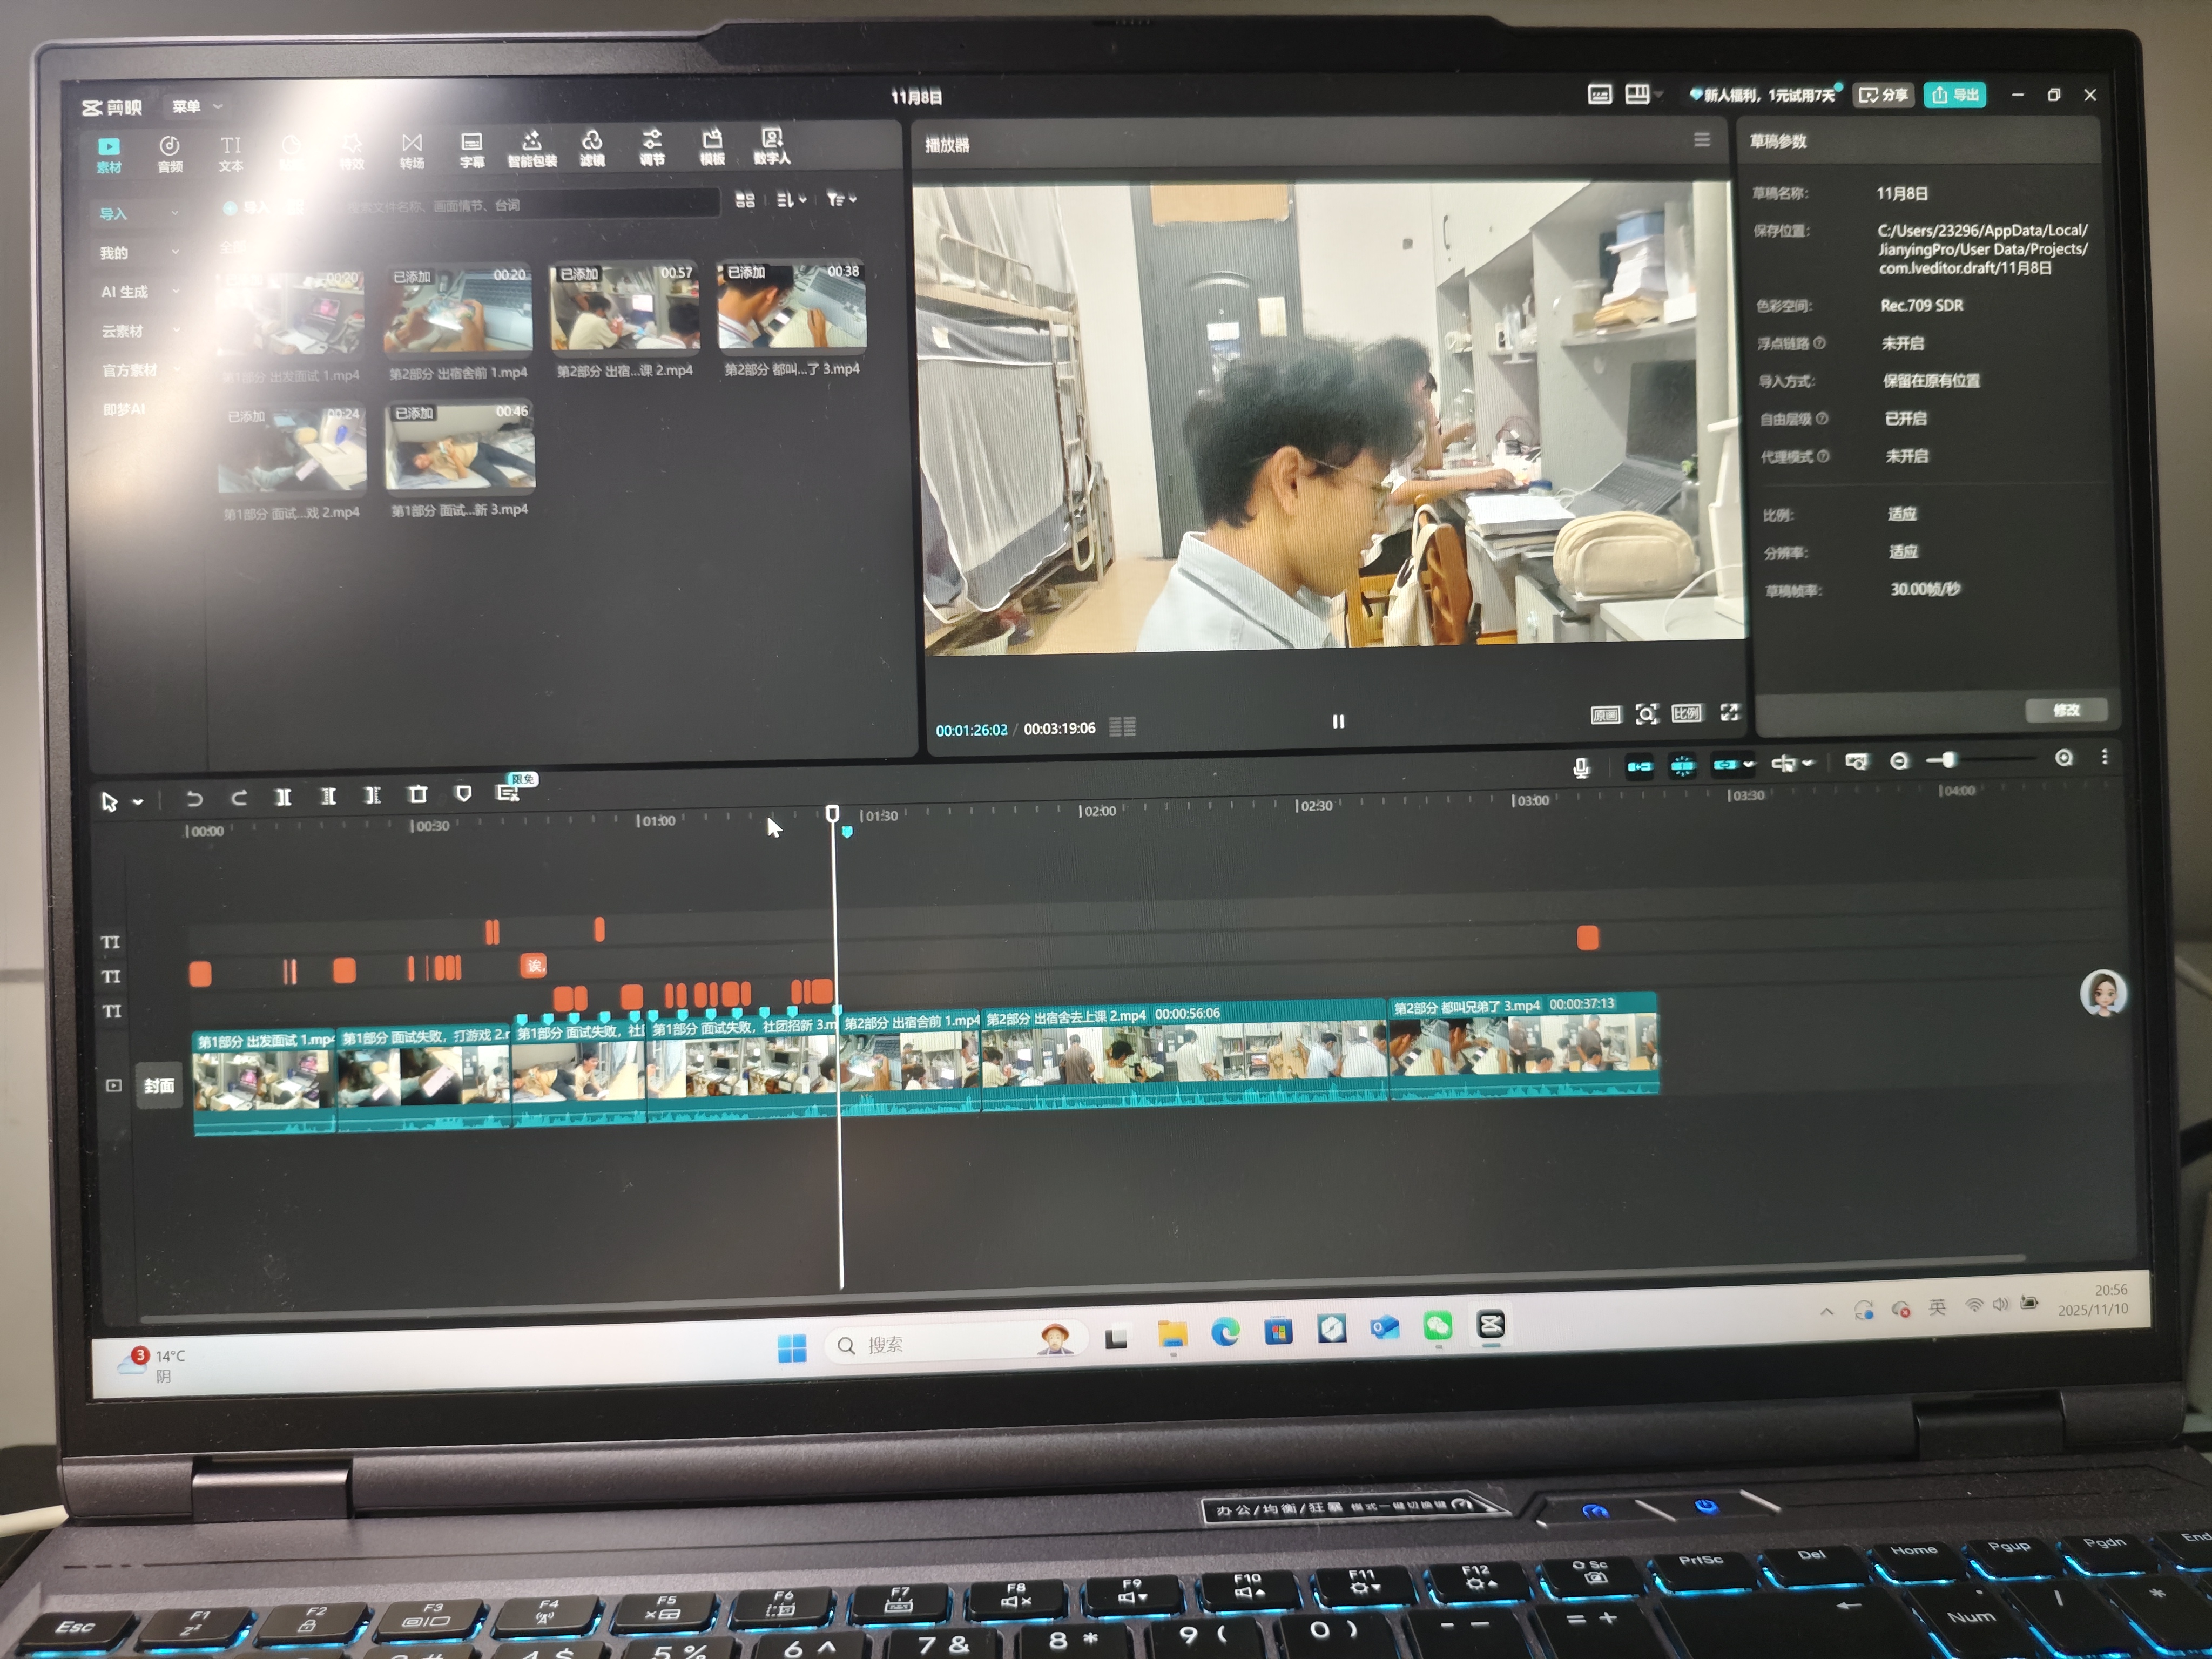Open fullscreen preview in the player
The width and height of the screenshot is (2212, 1659).
tap(1729, 712)
